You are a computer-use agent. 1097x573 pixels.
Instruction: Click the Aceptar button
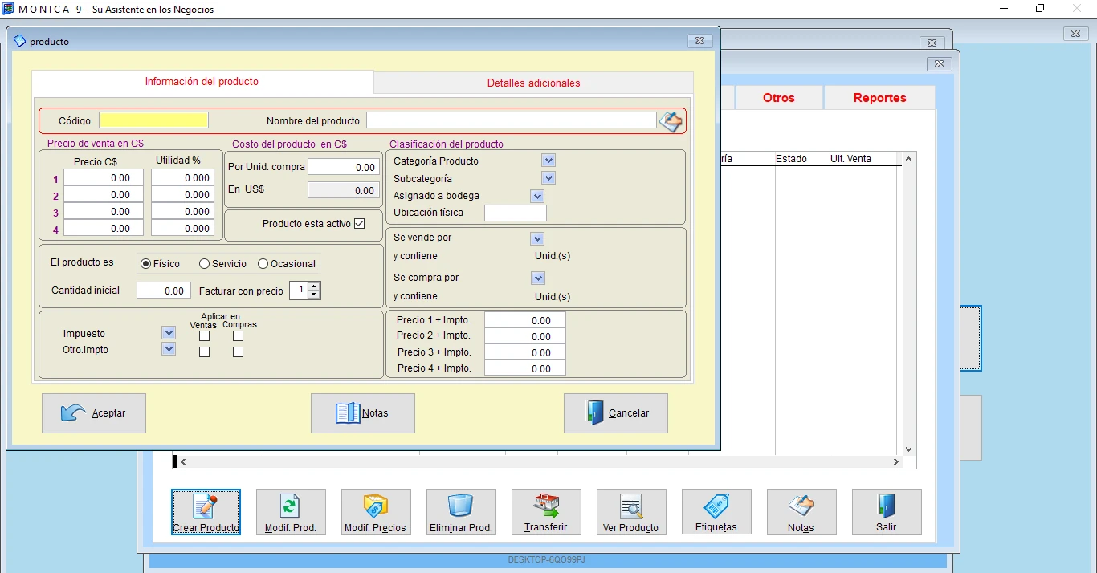(x=93, y=412)
